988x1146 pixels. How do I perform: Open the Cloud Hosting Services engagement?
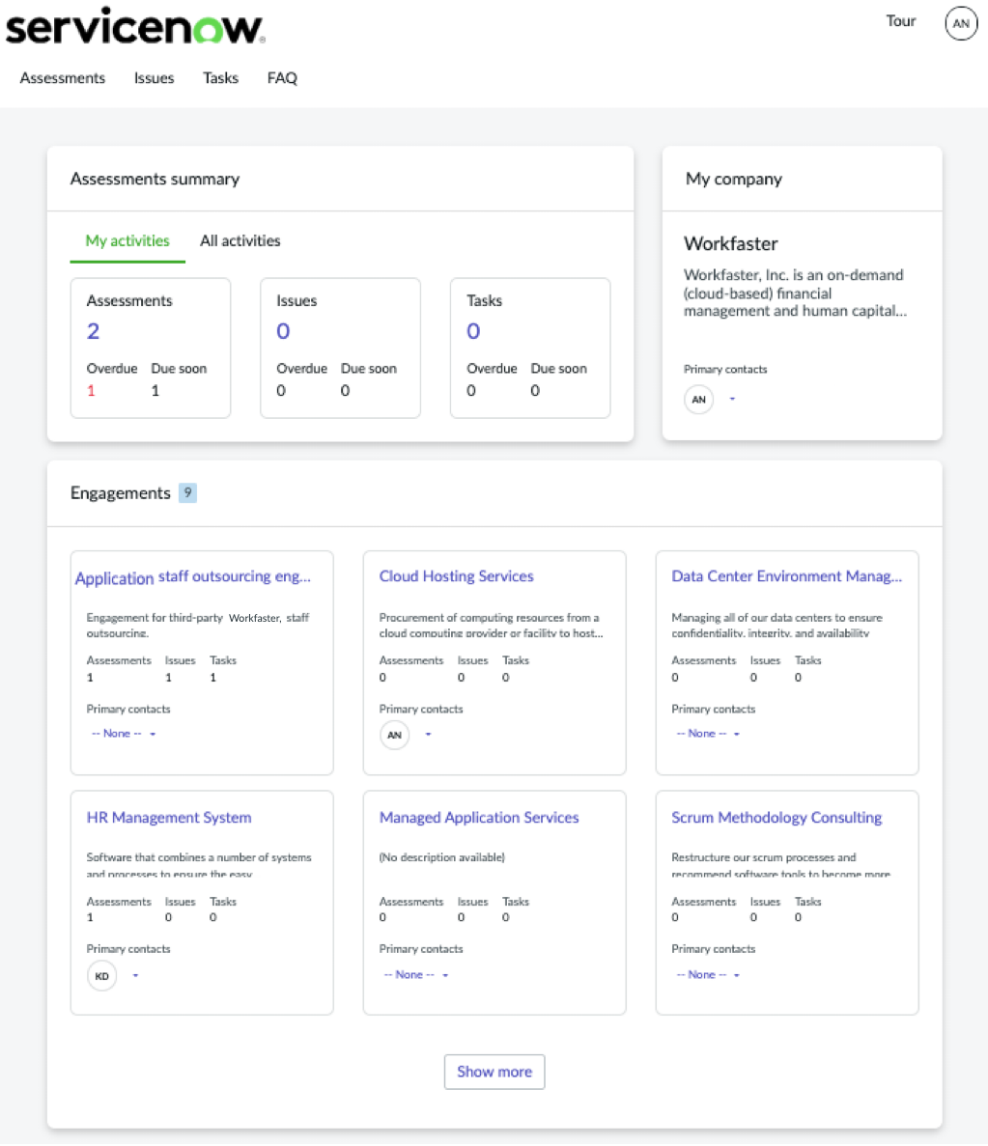click(x=457, y=576)
